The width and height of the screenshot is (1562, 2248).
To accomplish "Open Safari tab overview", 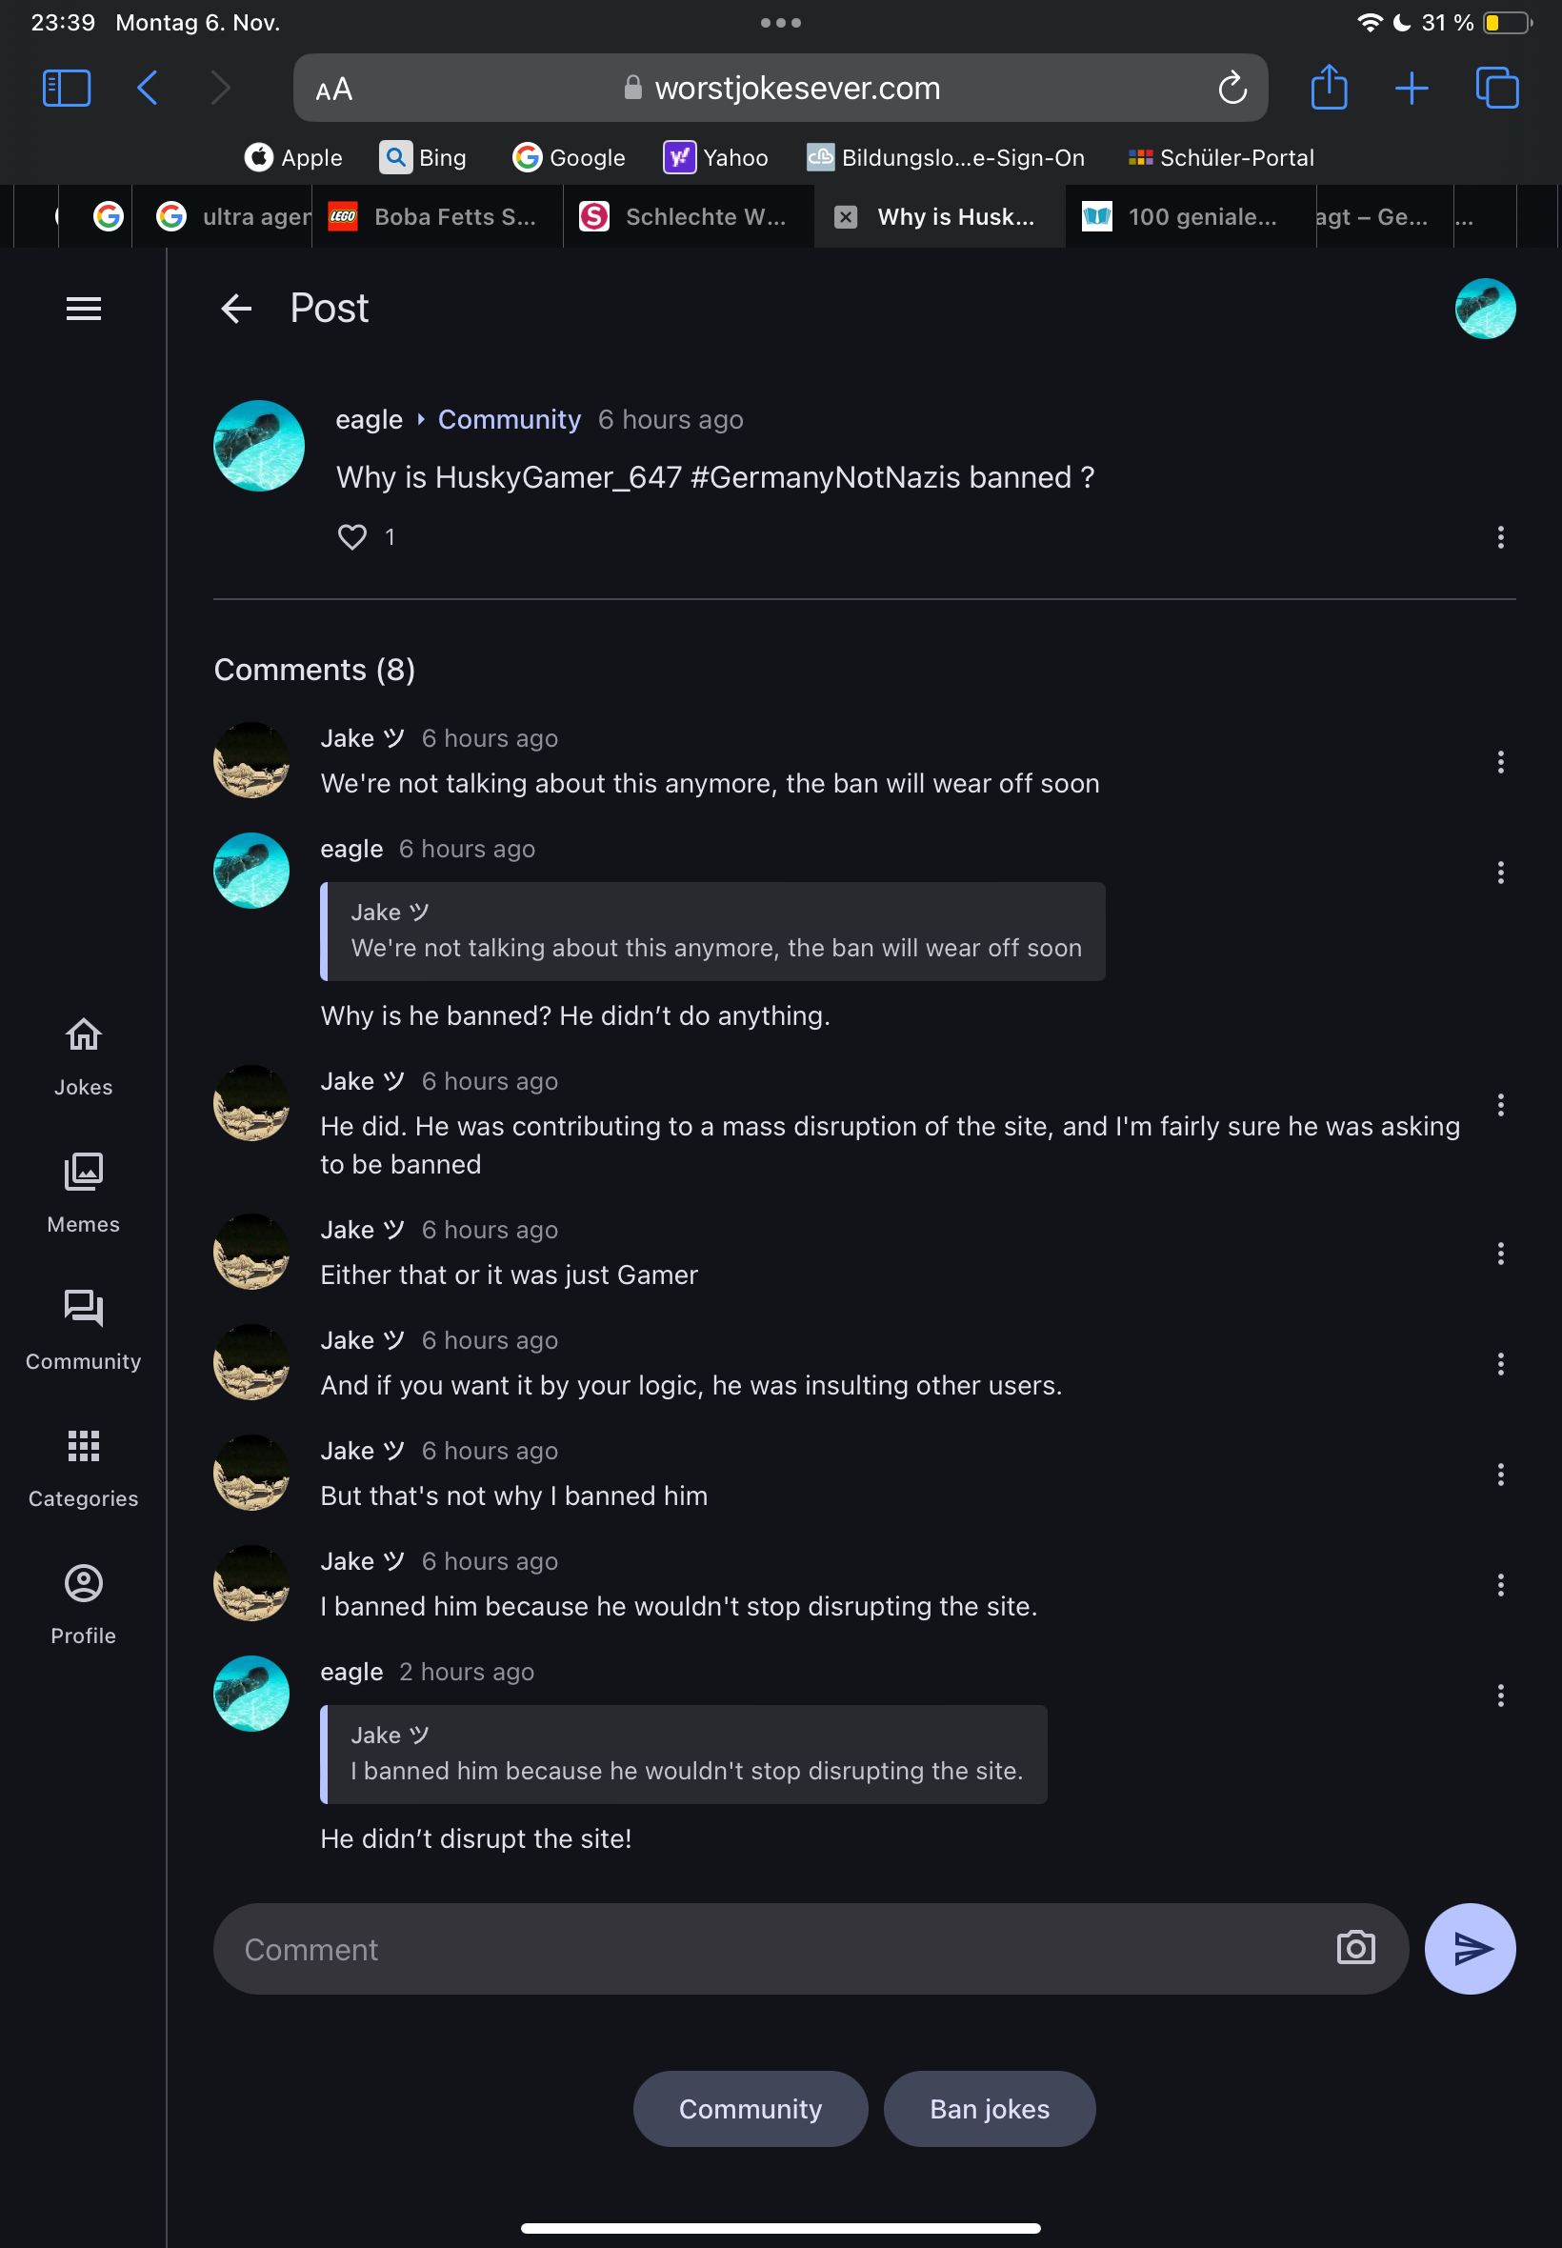I will click(x=1496, y=88).
